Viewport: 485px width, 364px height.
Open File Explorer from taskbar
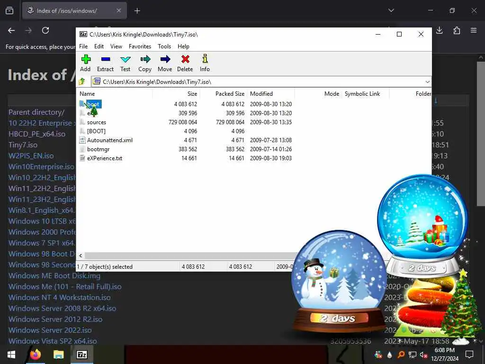pyautogui.click(x=58, y=355)
